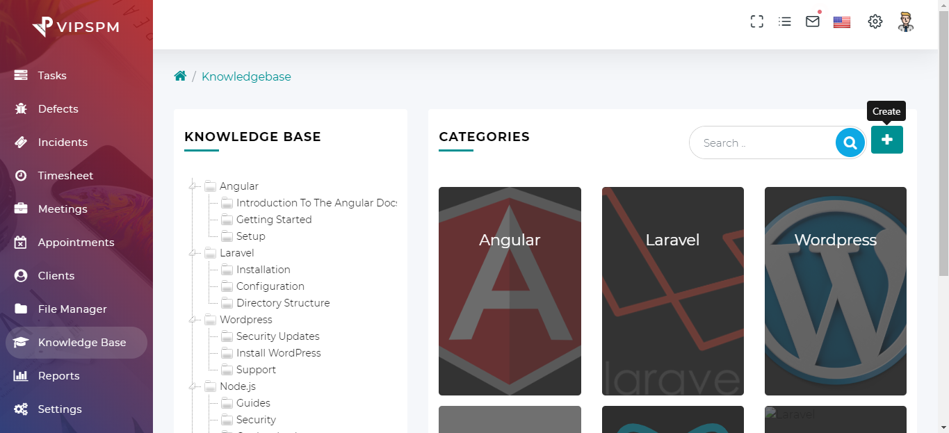The image size is (949, 433).
Task: Go to home via breadcrumb house icon
Action: [x=180, y=76]
